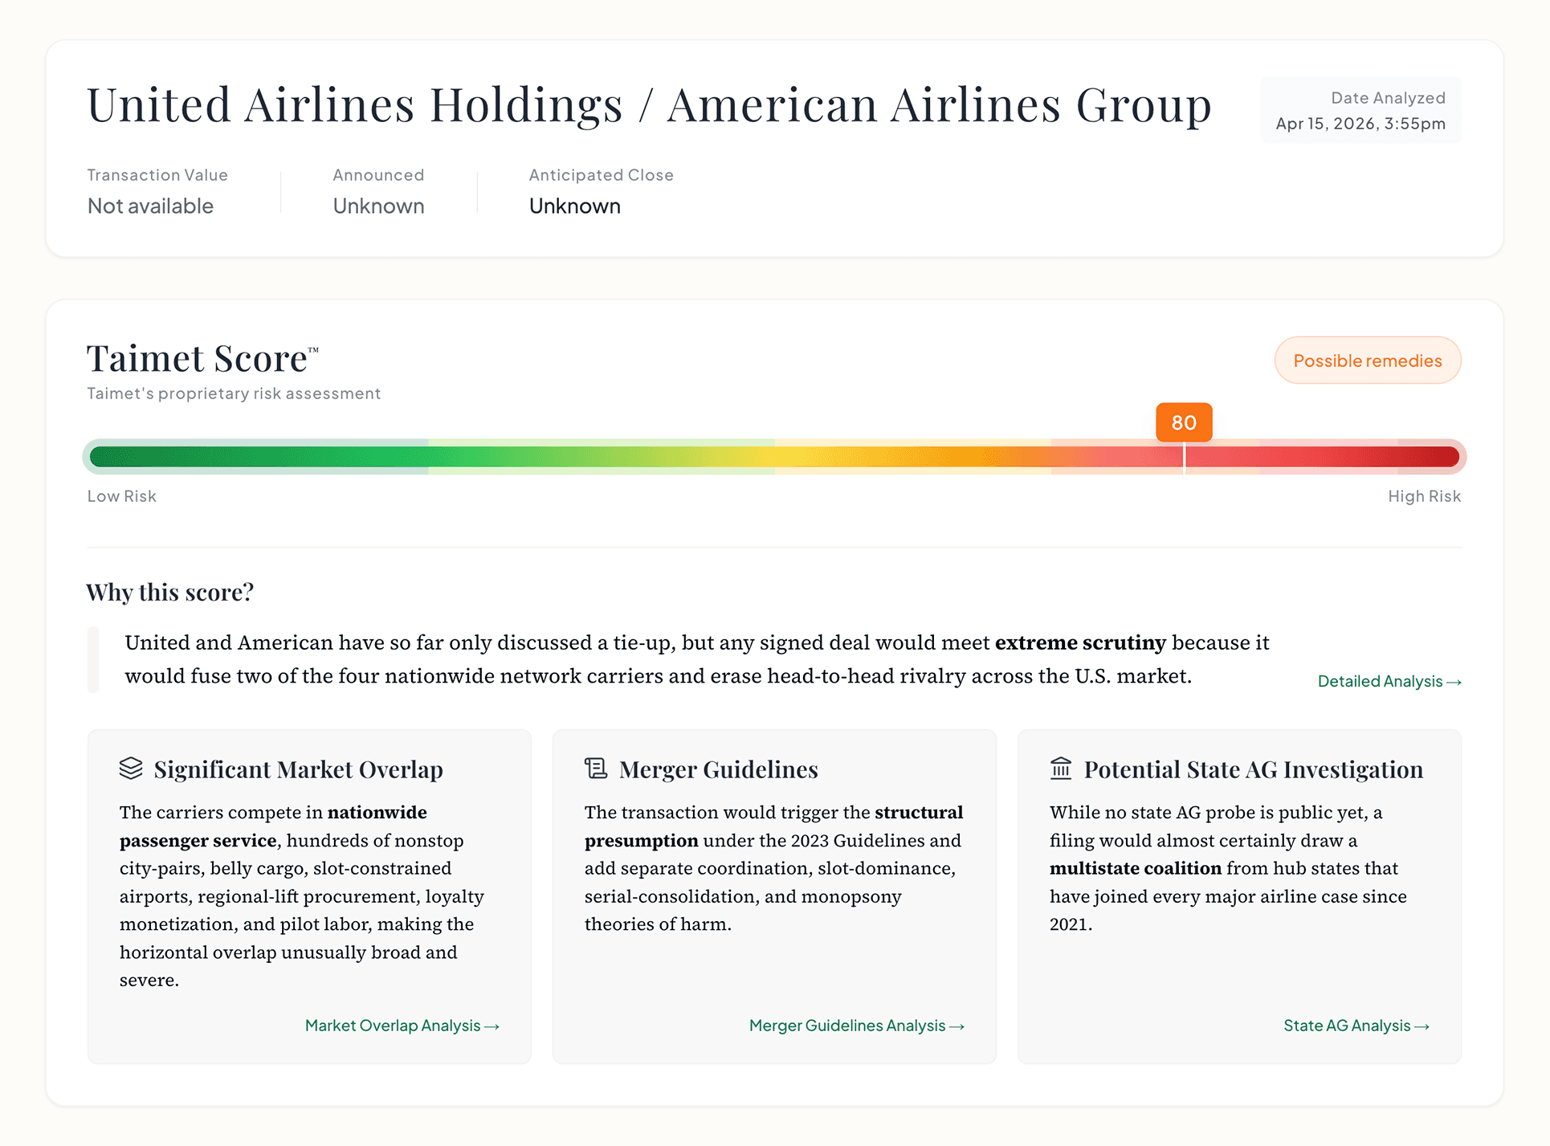Click the Taimet Score heading
Screen dimensions: 1550x1146
click(x=202, y=358)
